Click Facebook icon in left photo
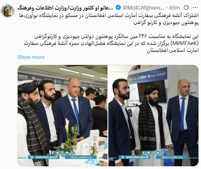The image size is (201, 169). [x=53, y=153]
